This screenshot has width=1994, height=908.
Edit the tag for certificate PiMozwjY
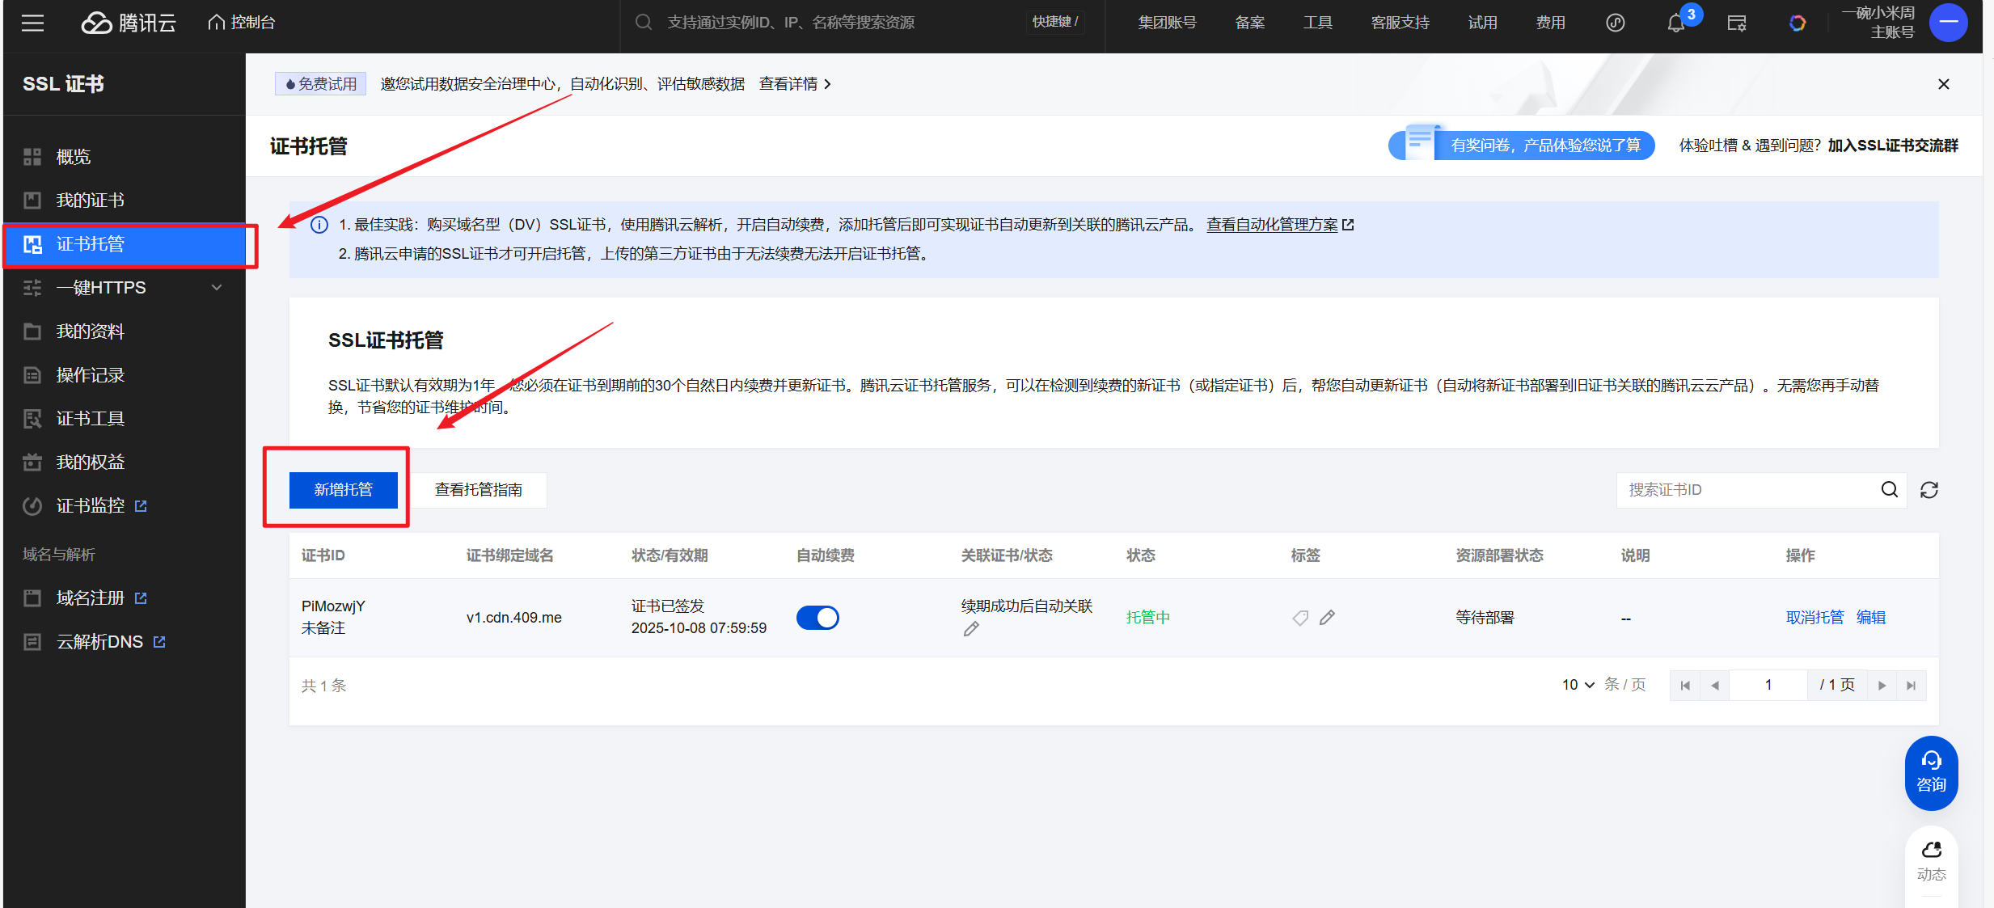[x=1327, y=617]
